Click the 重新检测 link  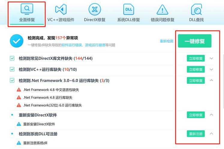coord(166,41)
